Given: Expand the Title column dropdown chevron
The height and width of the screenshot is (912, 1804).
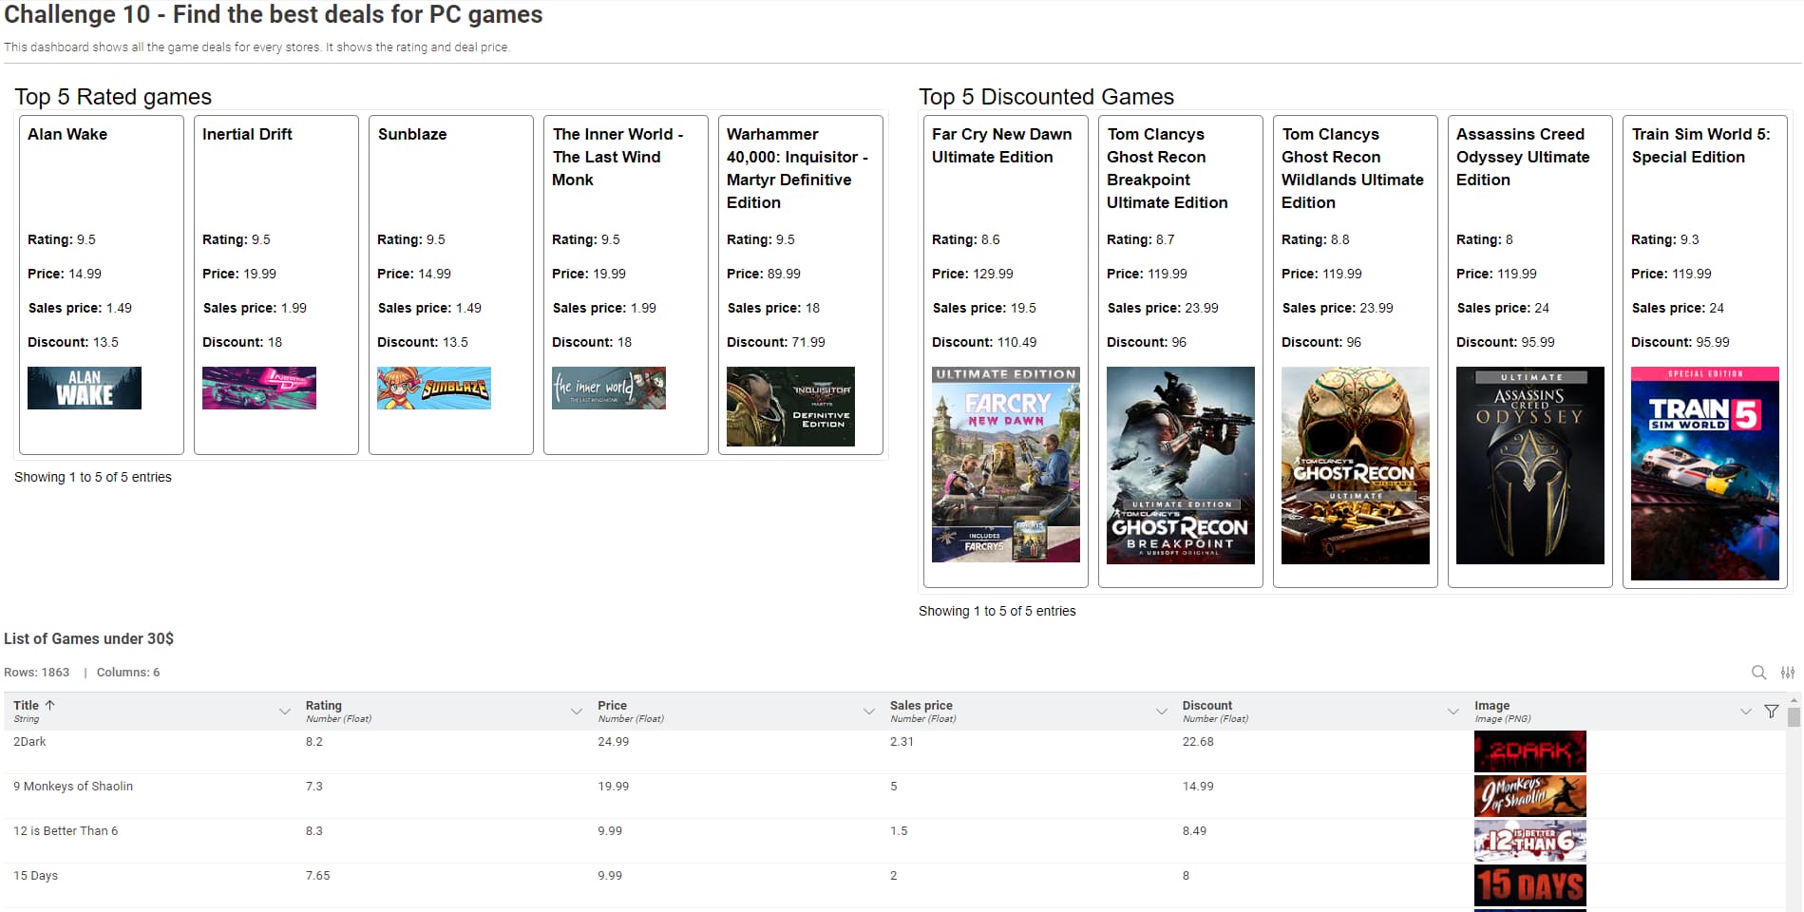Looking at the screenshot, I should tap(284, 712).
